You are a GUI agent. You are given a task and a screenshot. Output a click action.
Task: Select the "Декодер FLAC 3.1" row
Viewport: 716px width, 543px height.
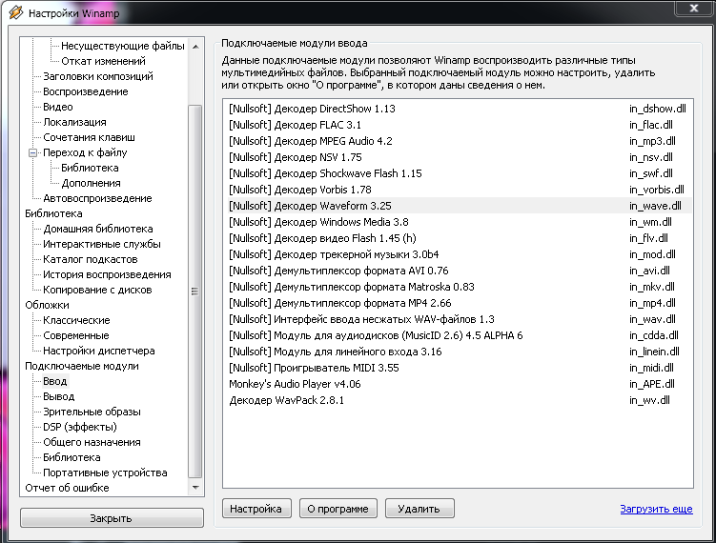tap(458, 125)
